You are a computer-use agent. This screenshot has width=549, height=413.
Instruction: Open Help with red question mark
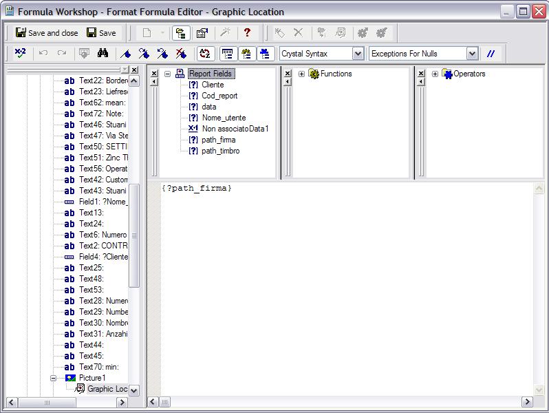click(x=247, y=32)
